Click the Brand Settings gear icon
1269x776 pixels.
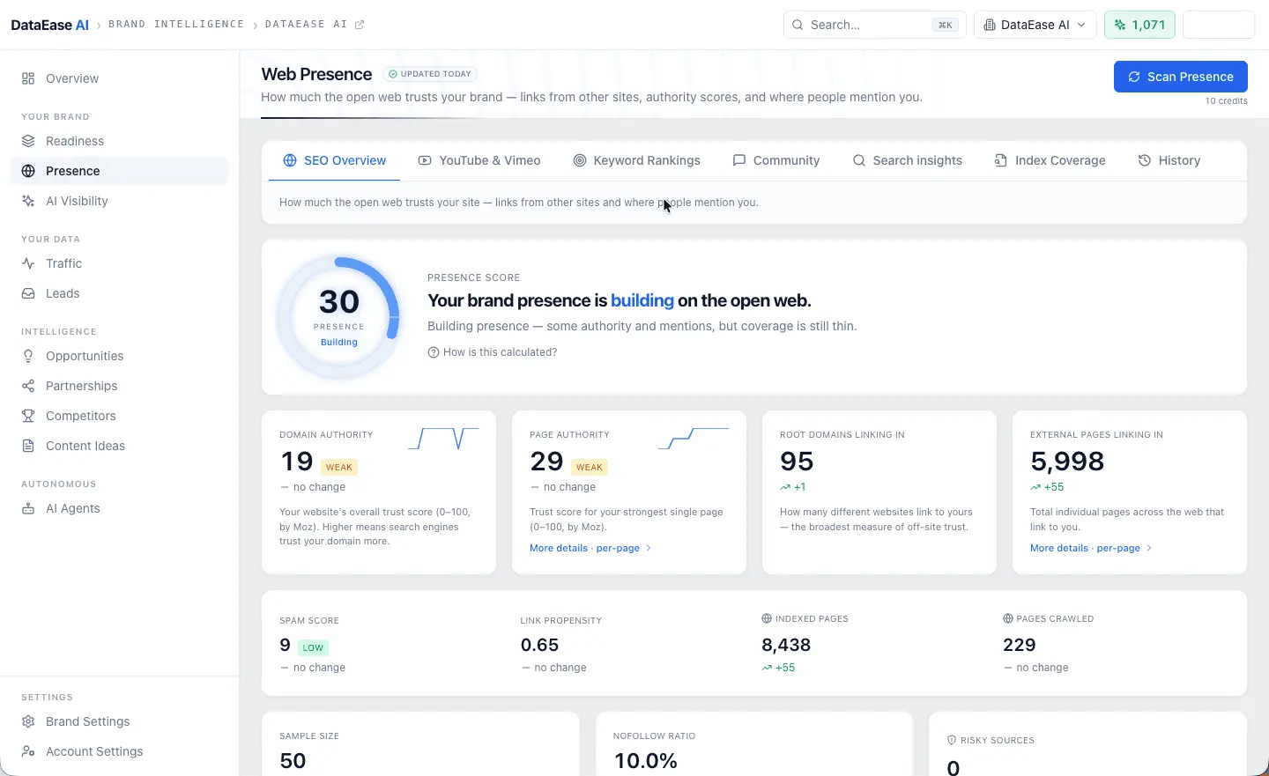pyautogui.click(x=28, y=721)
